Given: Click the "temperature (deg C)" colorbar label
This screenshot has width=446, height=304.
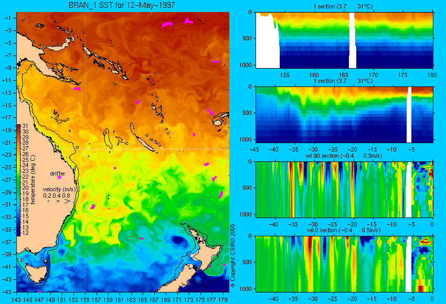Looking at the screenshot, I should tap(33, 180).
